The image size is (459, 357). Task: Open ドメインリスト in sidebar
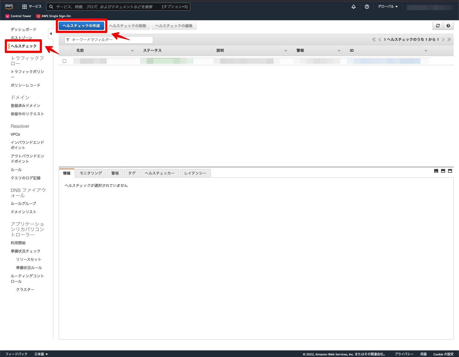[x=23, y=212]
